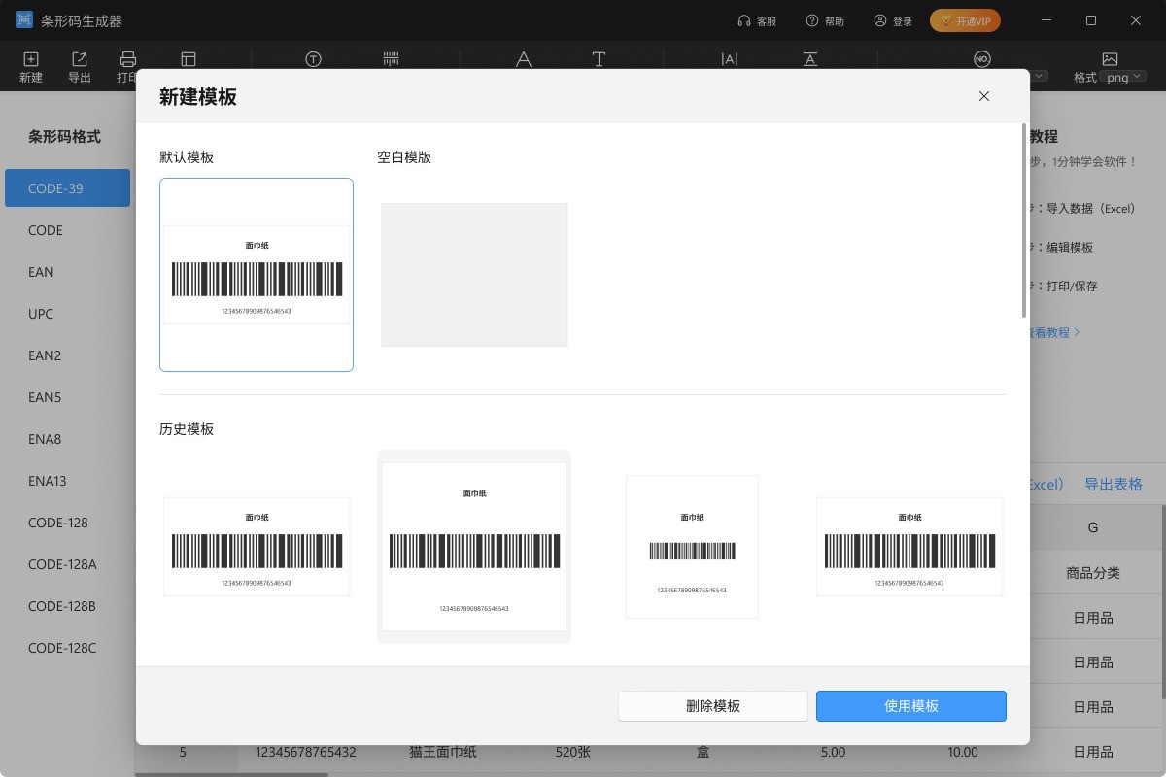The image size is (1166, 777).
Task: Click the 开通VIP button
Action: [965, 20]
